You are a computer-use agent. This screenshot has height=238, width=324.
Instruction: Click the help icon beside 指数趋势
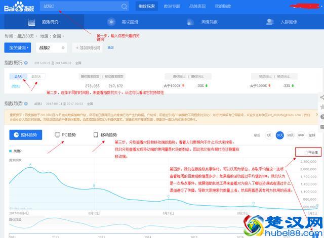click(26, 104)
